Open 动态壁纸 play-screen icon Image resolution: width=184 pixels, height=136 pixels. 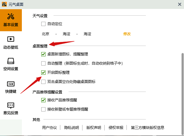point(11,39)
